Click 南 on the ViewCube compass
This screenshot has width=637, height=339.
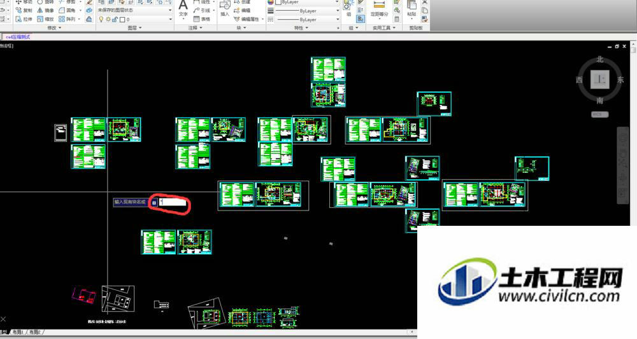[x=600, y=100]
